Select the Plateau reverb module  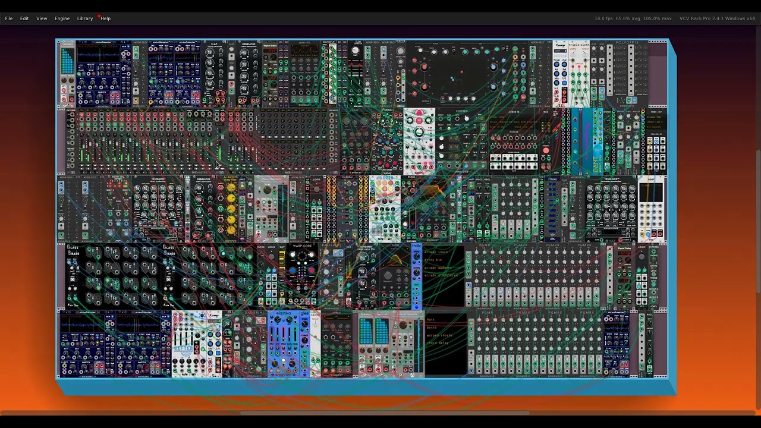pos(386,141)
